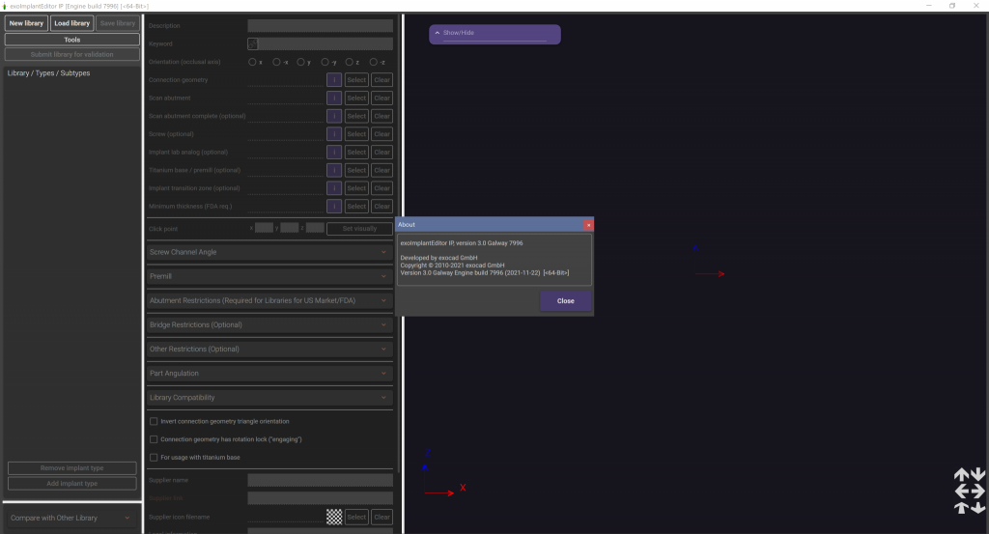This screenshot has width=989, height=534.
Task: Click the info icon for Connection geometry
Action: point(334,80)
